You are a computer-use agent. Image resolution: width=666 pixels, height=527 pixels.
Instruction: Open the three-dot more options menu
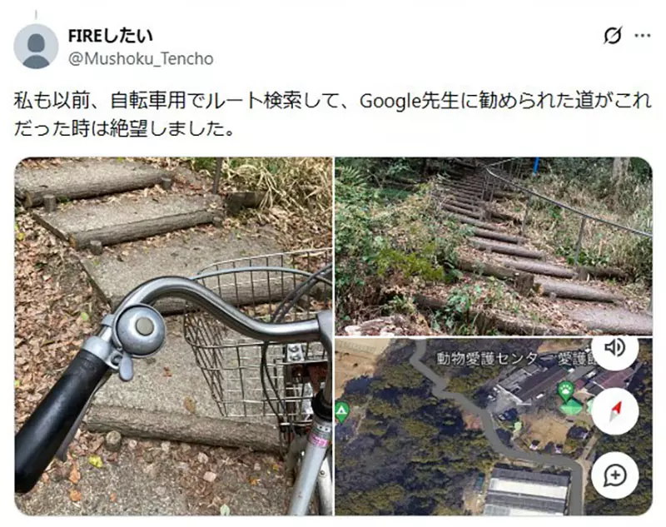tap(642, 36)
